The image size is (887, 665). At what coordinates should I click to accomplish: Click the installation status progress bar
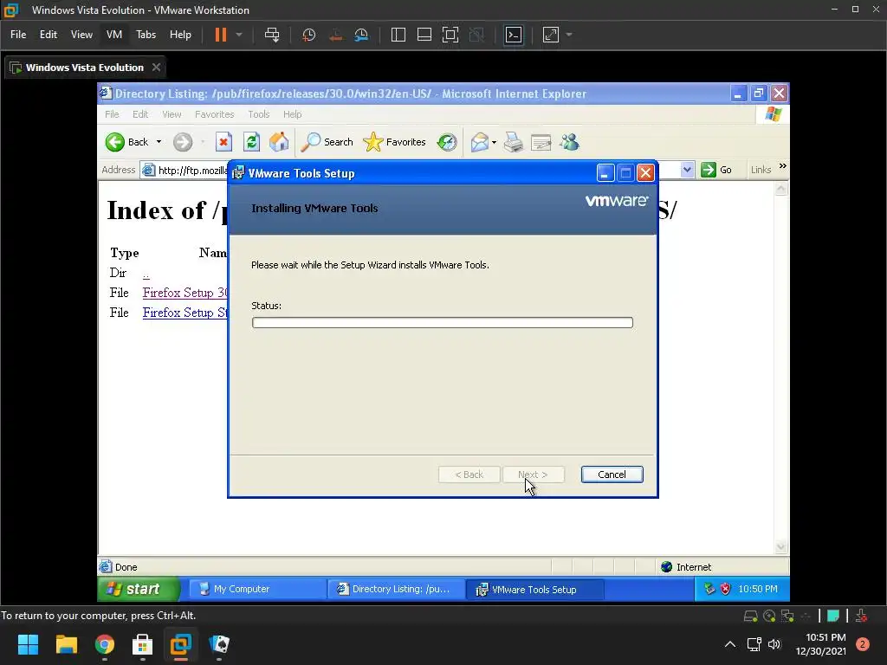coord(443,322)
